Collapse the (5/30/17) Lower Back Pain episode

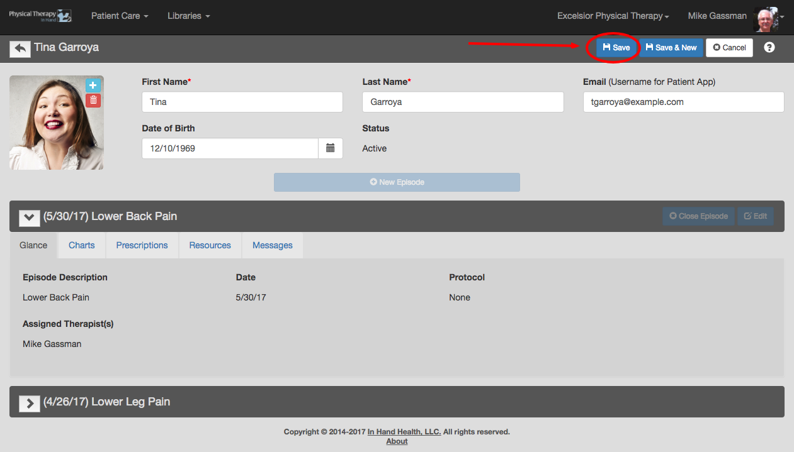coord(29,217)
